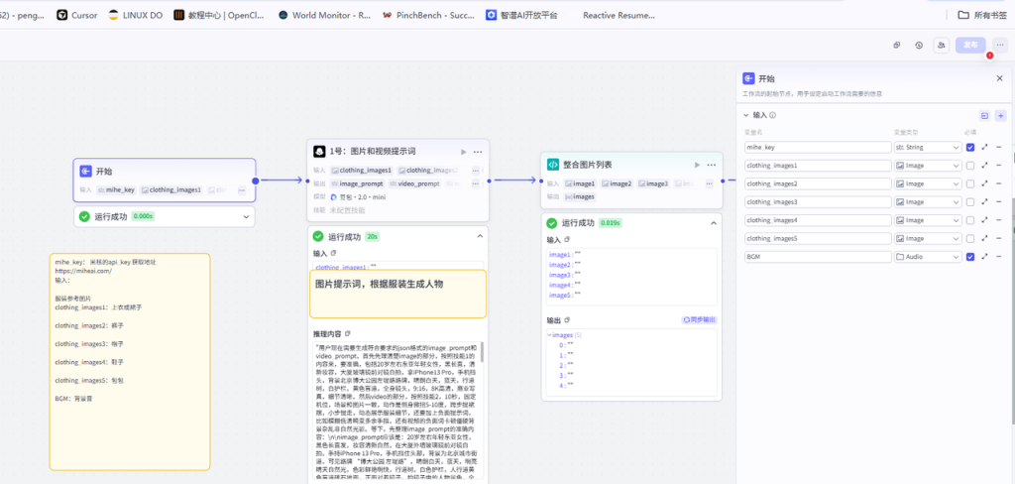Open more menu of 整合图片列表 node

pos(712,165)
